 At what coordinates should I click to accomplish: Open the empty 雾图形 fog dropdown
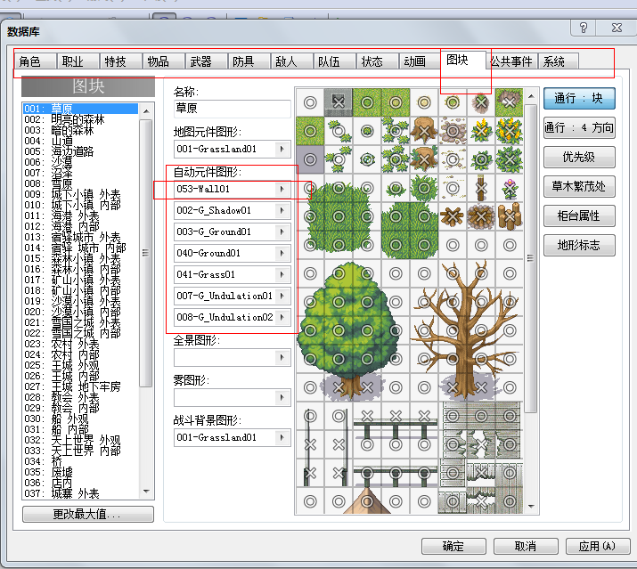282,398
